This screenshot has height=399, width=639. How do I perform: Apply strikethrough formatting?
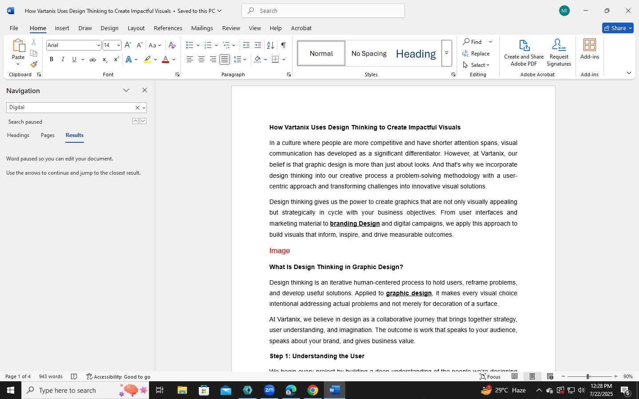[92, 59]
